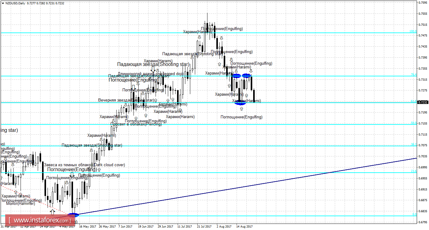
Task: Select the Fibonacci 38.2 level label
Action: tap(413, 144)
